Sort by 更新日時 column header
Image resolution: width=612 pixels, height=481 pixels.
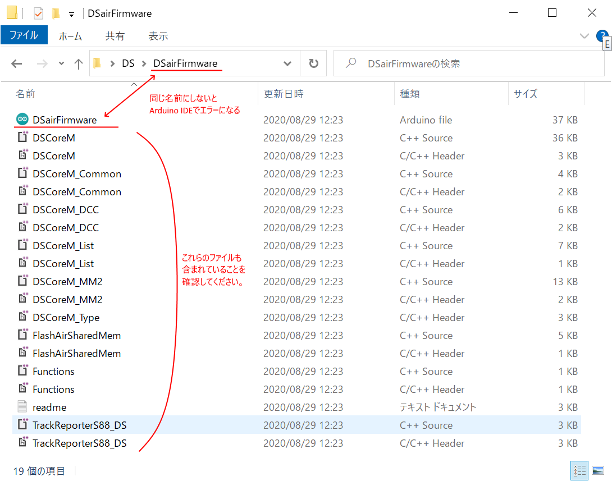point(284,94)
